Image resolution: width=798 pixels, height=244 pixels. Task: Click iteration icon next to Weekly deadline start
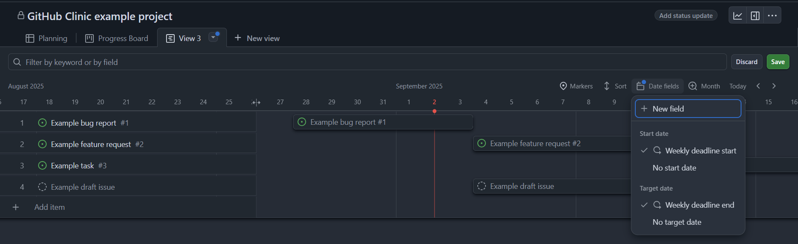tap(657, 150)
